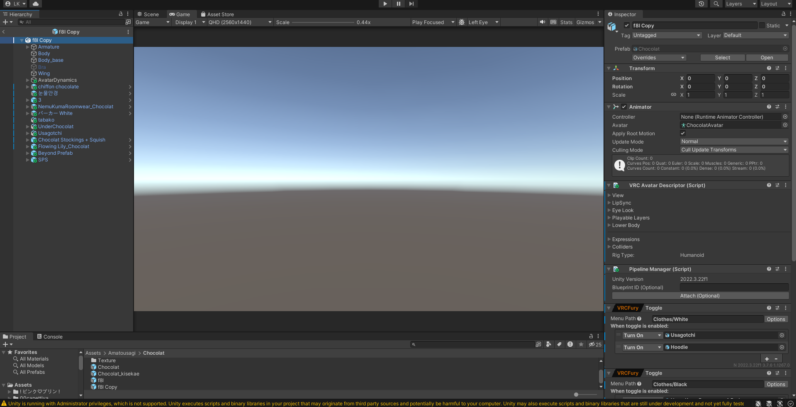Image resolution: width=796 pixels, height=407 pixels.
Task: Open the Layers dropdown menu
Action: coord(741,4)
